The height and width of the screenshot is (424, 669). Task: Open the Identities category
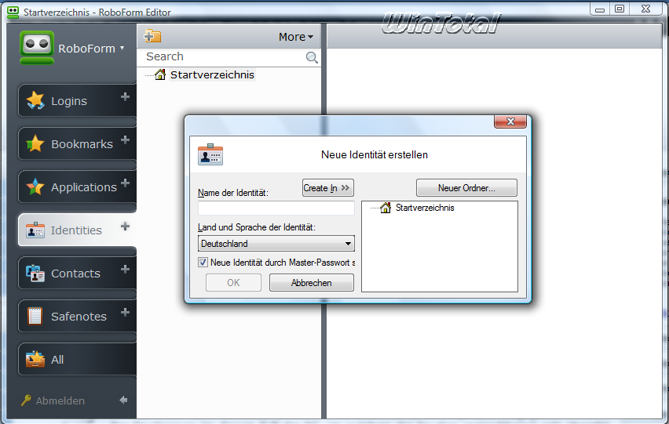(x=77, y=230)
